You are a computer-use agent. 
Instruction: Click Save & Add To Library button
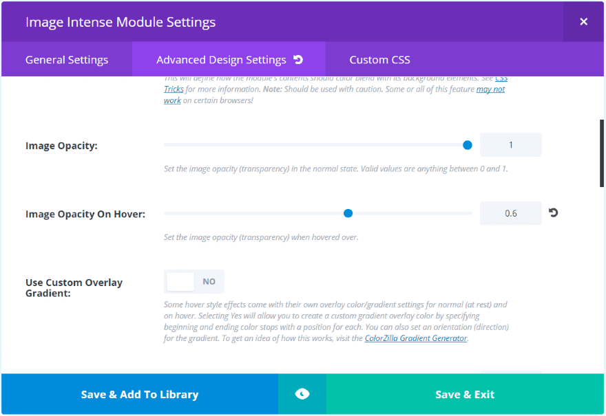(x=140, y=394)
